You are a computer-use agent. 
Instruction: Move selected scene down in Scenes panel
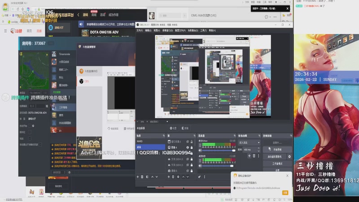pos(157,177)
